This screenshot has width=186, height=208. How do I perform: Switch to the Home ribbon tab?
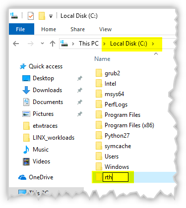(x=49, y=29)
